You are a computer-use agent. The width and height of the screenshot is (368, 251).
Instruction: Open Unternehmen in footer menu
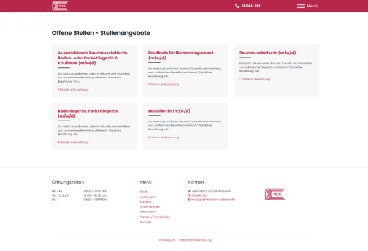coord(150,207)
